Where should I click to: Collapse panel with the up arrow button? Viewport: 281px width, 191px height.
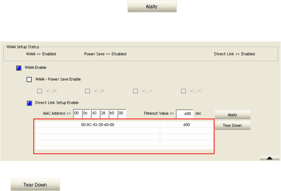click(270, 158)
